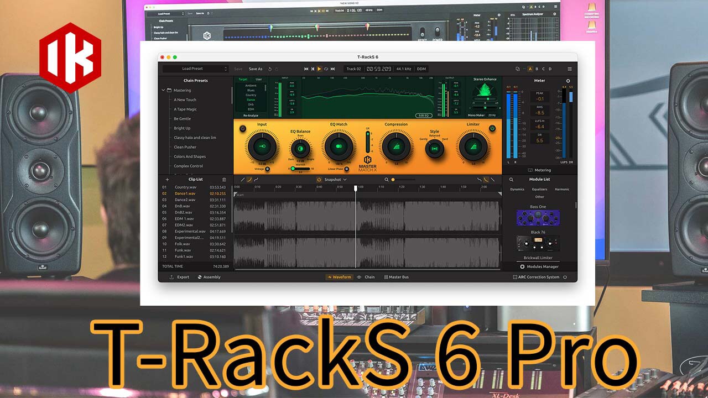Viewport: 708px width, 398px height.
Task: Search modules with magnifier icon
Action: click(x=511, y=180)
